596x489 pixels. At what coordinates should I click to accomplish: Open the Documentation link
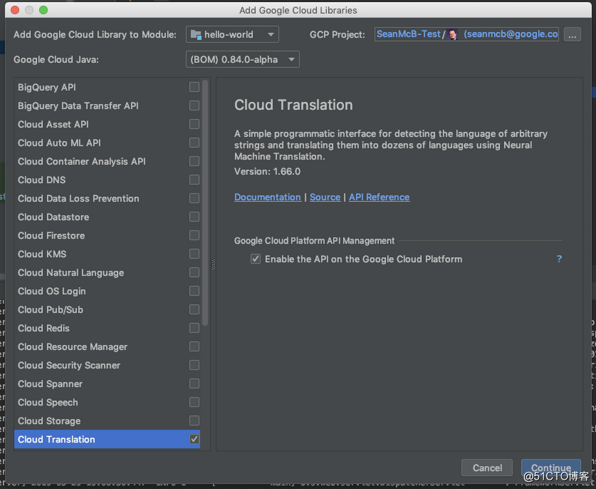click(268, 197)
